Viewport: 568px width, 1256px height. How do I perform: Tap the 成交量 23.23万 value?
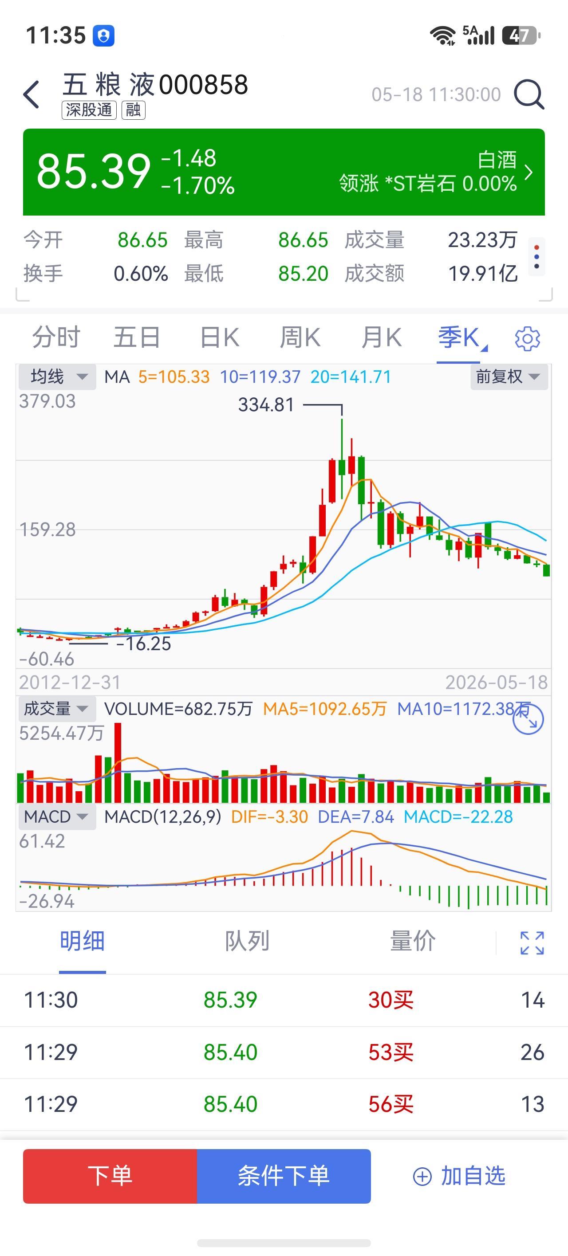(483, 240)
